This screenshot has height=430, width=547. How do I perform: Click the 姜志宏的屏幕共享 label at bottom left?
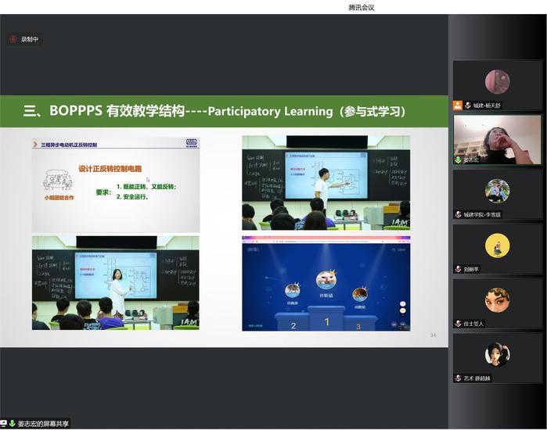tap(44, 424)
